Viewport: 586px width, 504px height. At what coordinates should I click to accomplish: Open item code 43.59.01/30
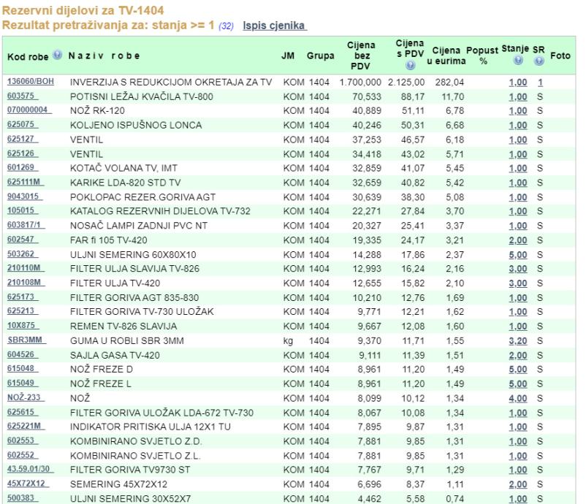click(x=30, y=469)
